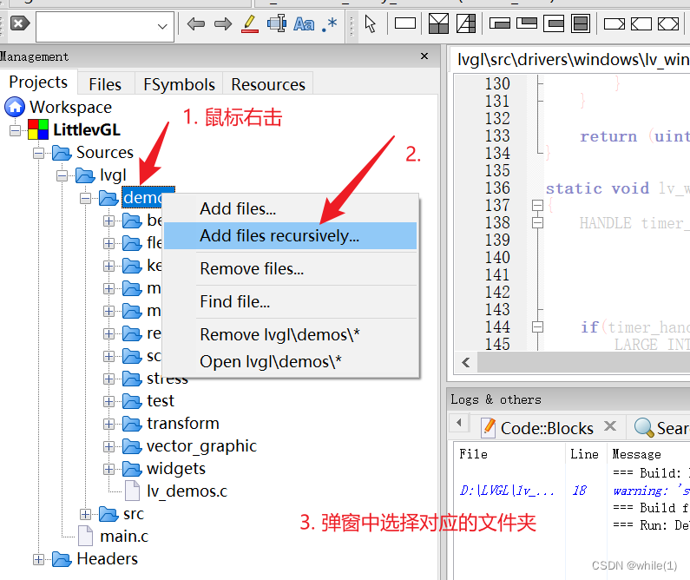Expand the widgets folder
Screen dimensions: 690x580
click(x=108, y=469)
